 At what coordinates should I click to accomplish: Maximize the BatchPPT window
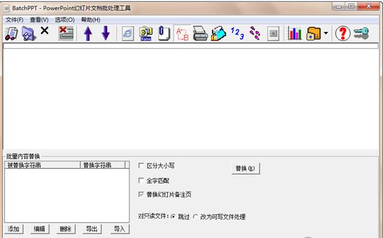click(x=352, y=6)
